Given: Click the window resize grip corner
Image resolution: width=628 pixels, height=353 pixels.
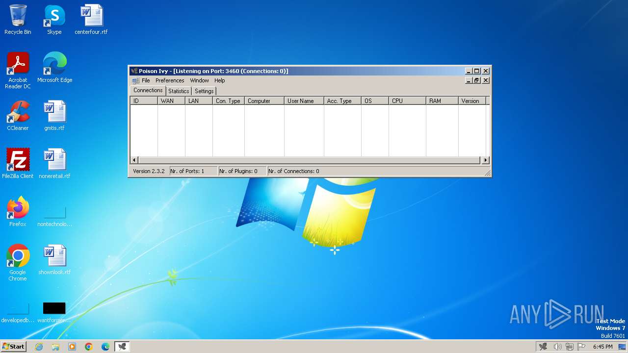Looking at the screenshot, I should (487, 173).
